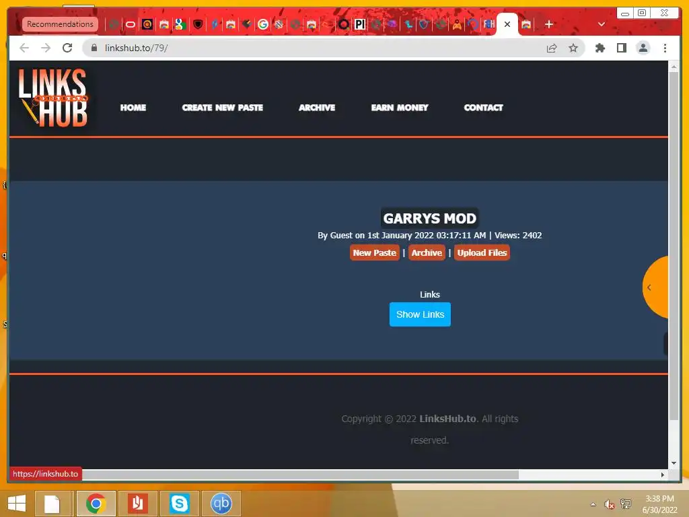Image resolution: width=689 pixels, height=517 pixels.
Task: Switch to the orange Q icon tab
Action: [147, 24]
